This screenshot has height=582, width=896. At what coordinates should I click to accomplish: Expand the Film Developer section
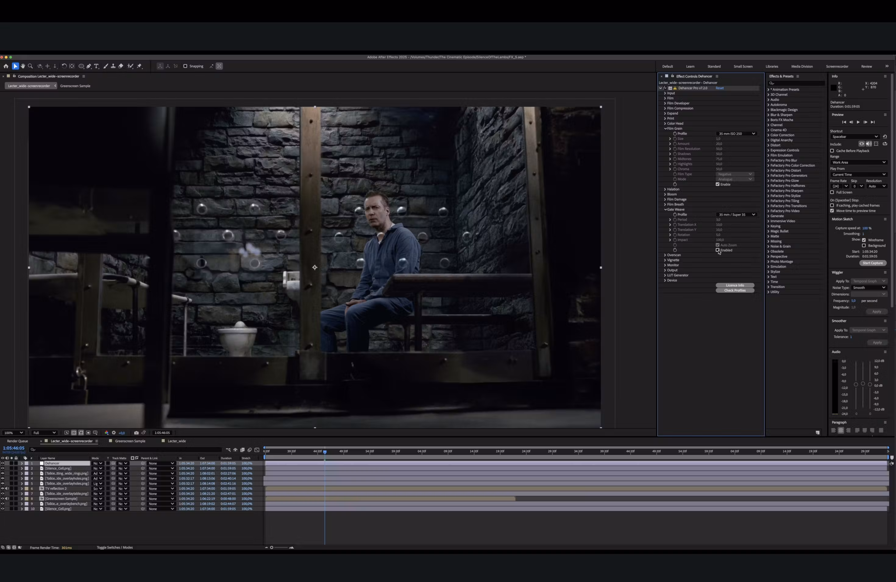click(x=665, y=103)
